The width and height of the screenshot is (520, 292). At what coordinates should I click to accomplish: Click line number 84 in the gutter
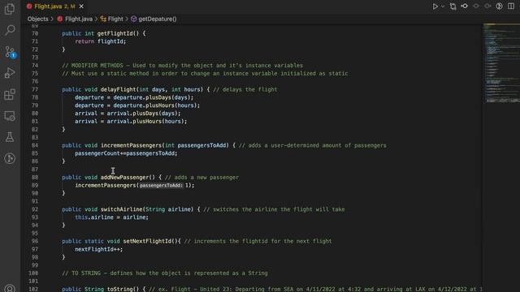tap(35, 145)
